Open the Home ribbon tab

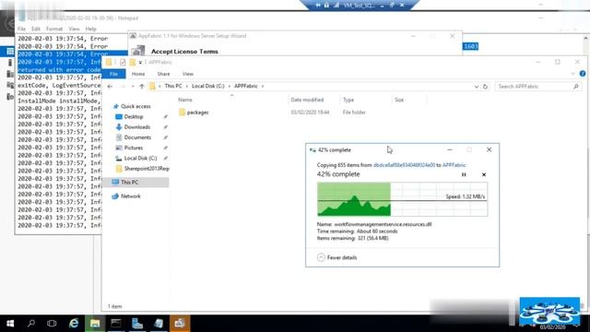138,74
